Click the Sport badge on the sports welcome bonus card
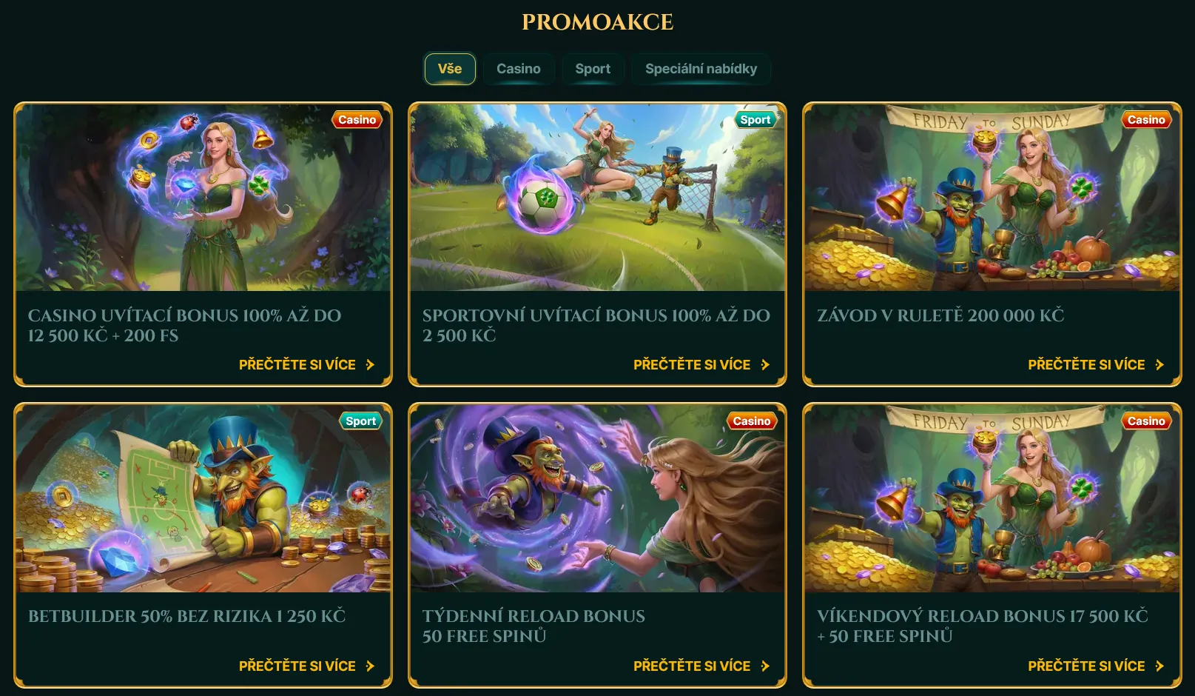This screenshot has width=1195, height=696. click(x=755, y=120)
